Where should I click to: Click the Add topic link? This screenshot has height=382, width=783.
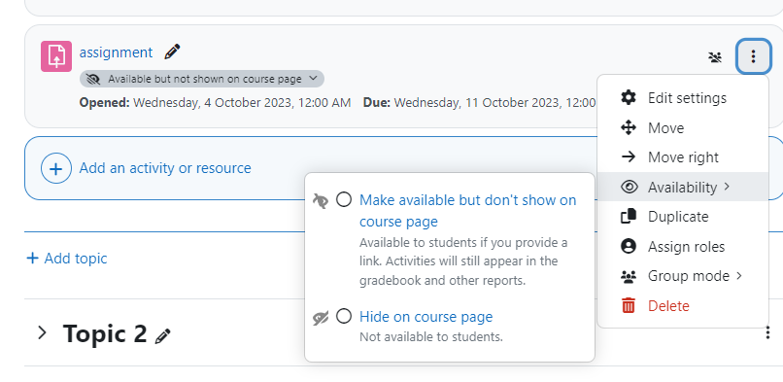67,259
